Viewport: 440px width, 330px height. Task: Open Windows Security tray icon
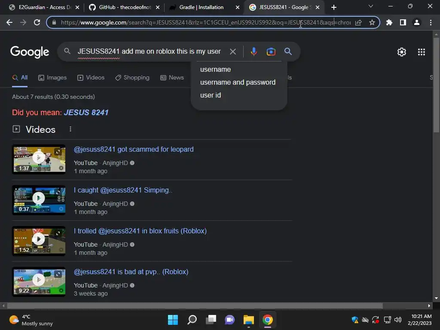(x=354, y=320)
